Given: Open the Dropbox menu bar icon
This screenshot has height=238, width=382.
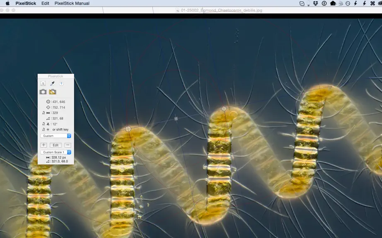Looking at the screenshot, I should [x=316, y=3].
